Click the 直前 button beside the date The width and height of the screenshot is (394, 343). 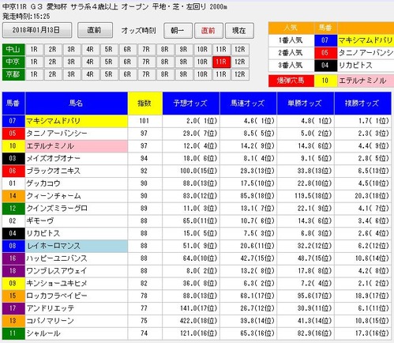click(x=95, y=30)
